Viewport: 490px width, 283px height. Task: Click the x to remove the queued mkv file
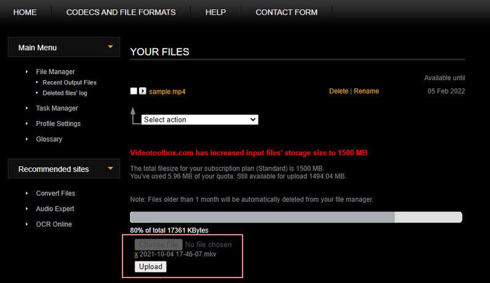(136, 254)
